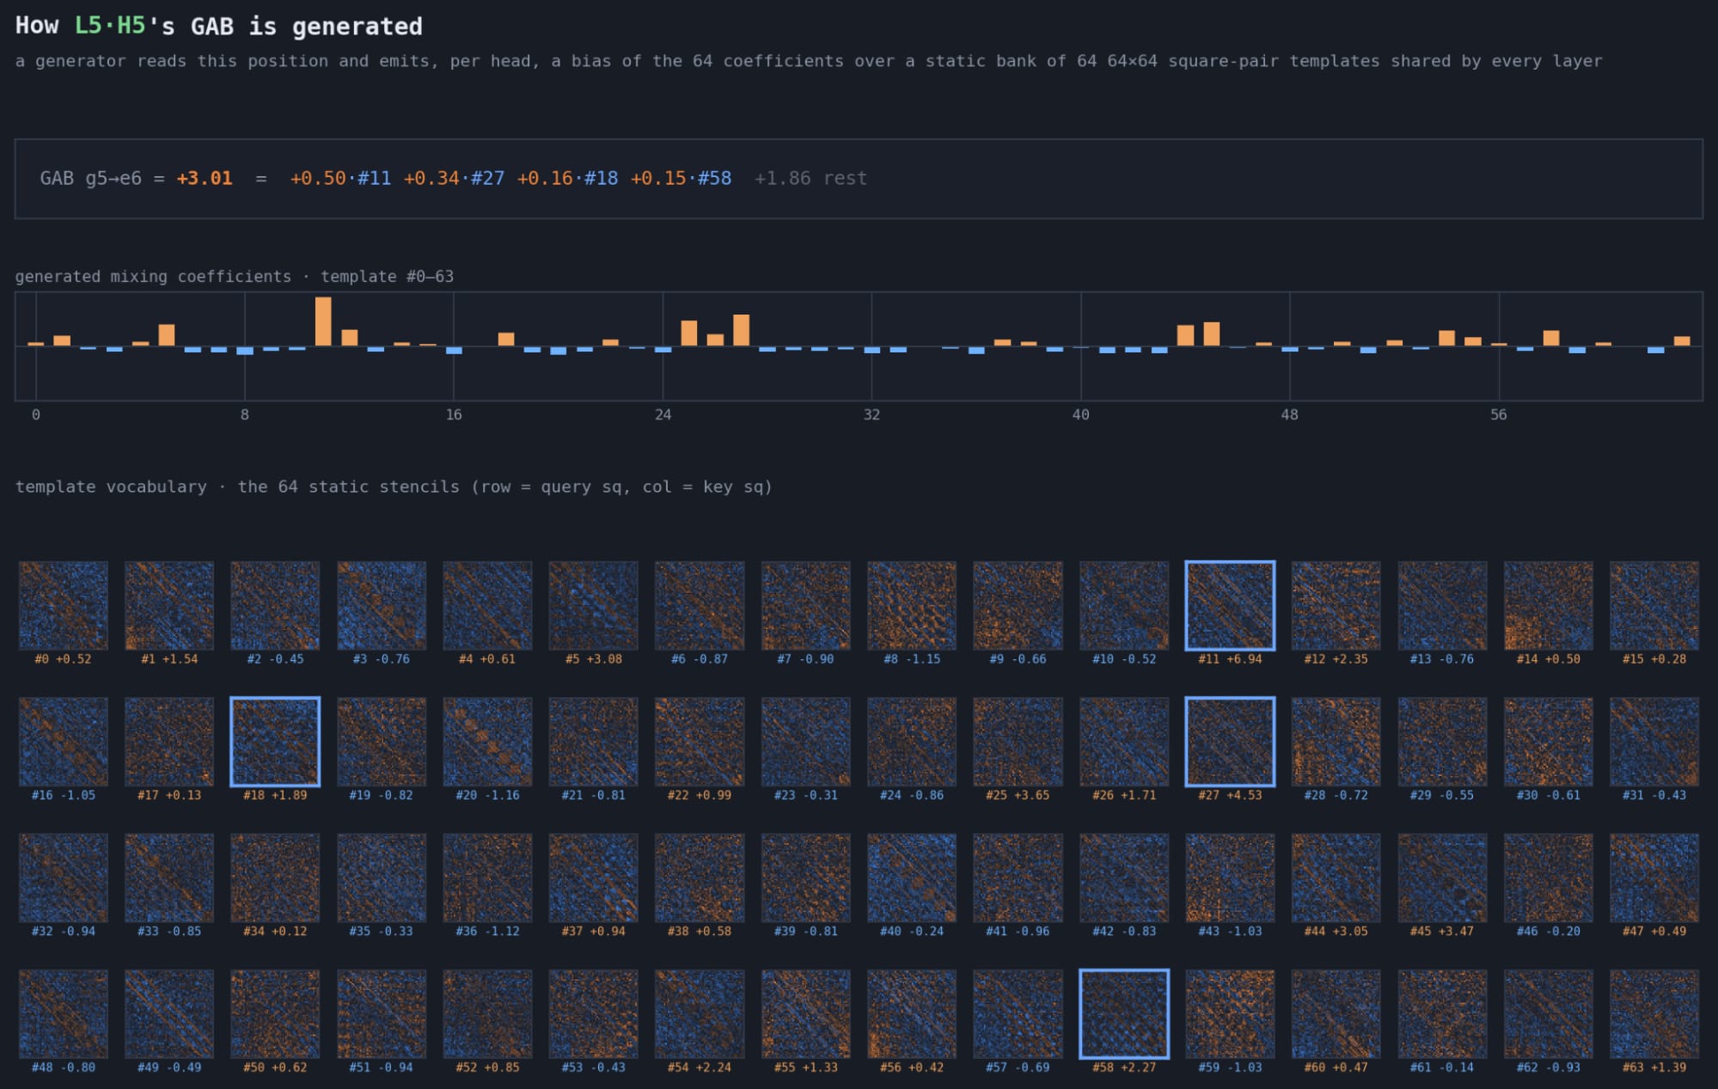1718x1089 pixels.
Task: Click stencil thumbnail #5
Action: (x=594, y=606)
